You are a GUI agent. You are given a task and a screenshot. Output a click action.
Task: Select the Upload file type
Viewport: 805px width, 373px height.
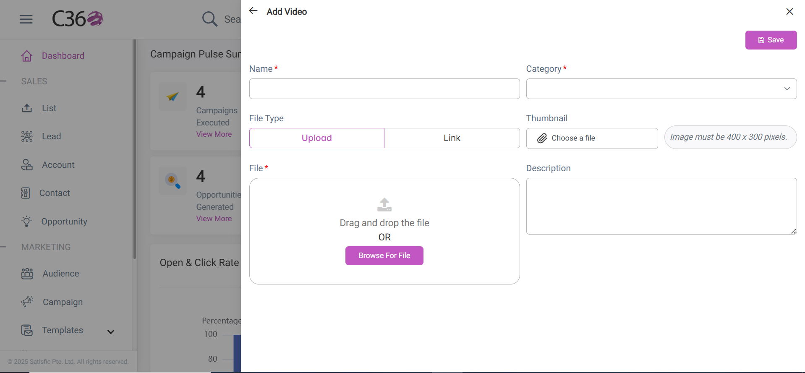[x=317, y=138]
